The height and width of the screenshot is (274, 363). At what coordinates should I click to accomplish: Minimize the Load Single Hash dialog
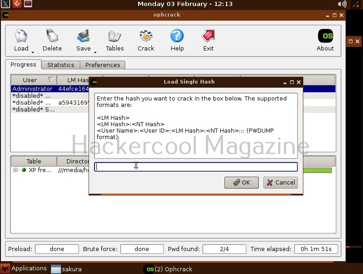(x=285, y=83)
